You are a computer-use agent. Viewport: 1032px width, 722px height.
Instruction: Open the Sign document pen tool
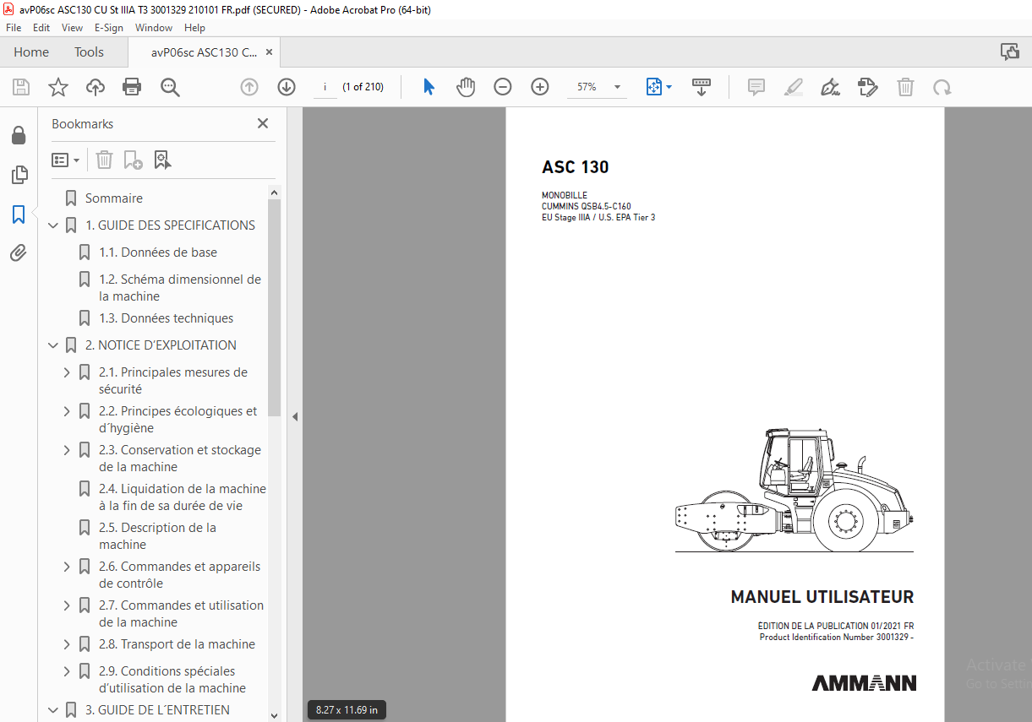click(830, 87)
